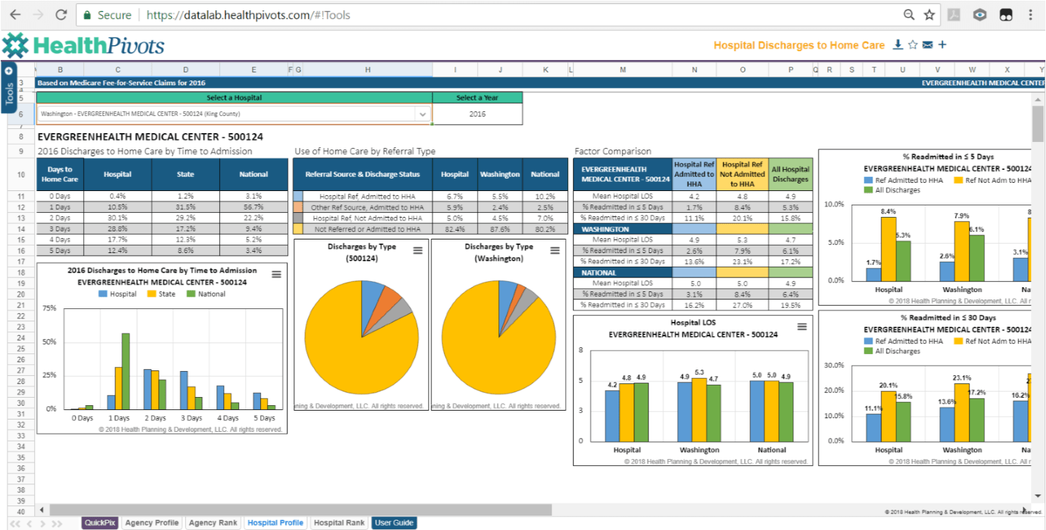The width and height of the screenshot is (1046, 530).
Task: Open the Hospital LOS chart hamburger menu
Action: point(802,327)
